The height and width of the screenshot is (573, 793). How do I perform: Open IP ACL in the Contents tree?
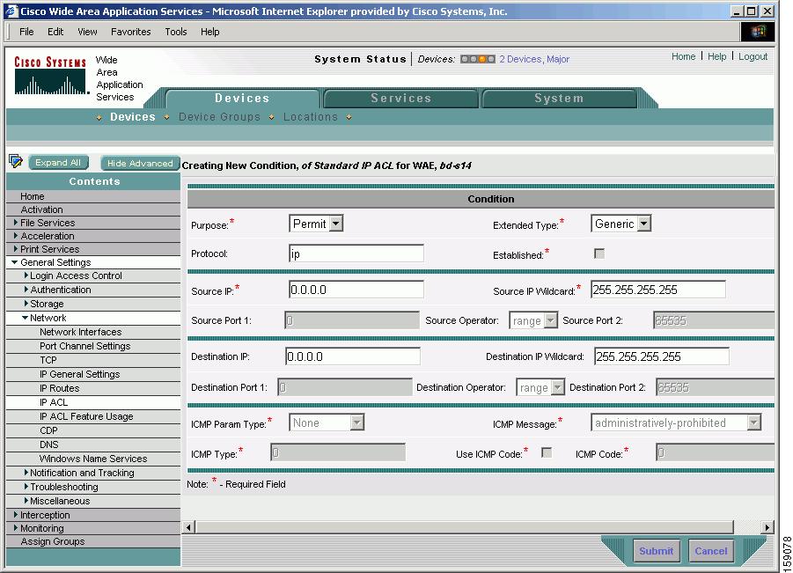click(54, 402)
